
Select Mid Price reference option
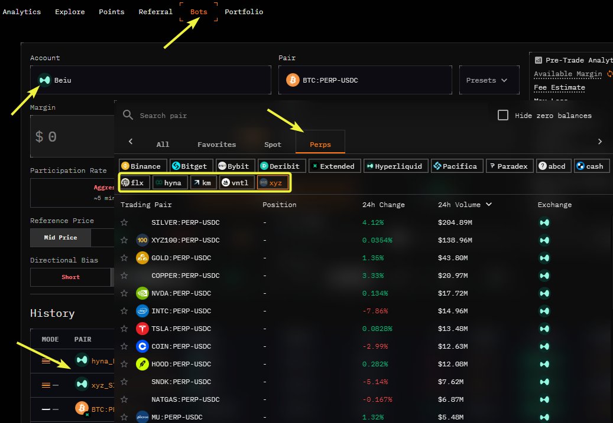(61, 238)
